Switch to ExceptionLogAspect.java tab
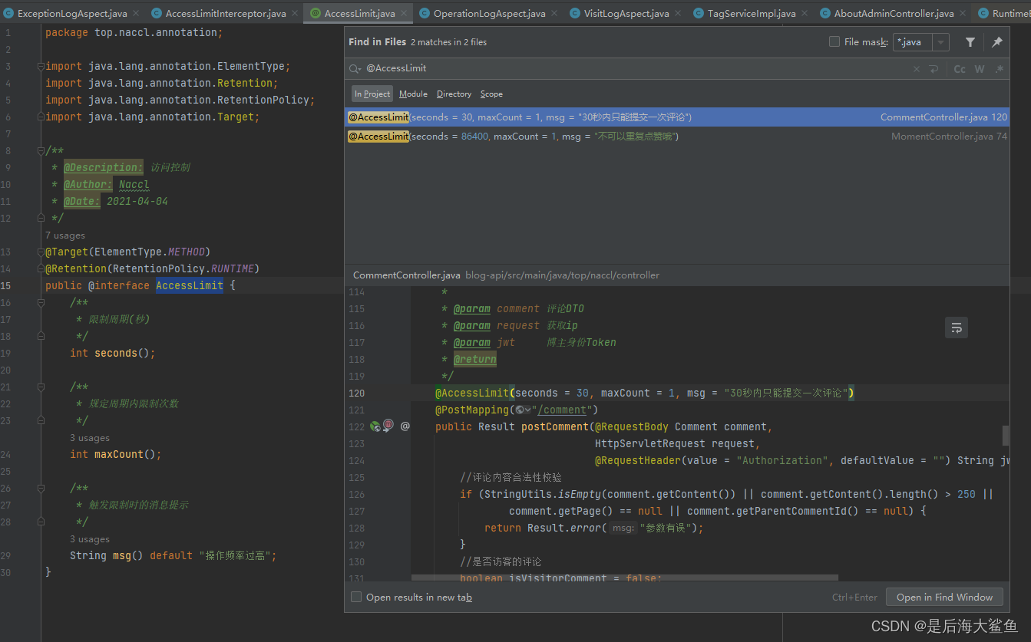 point(72,14)
